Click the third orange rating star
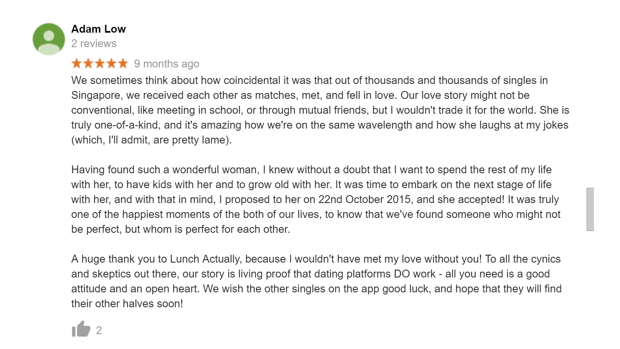This screenshot has width=620, height=349. [x=100, y=63]
